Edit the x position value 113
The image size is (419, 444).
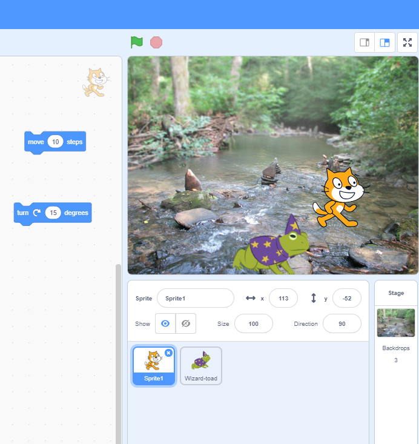283,298
